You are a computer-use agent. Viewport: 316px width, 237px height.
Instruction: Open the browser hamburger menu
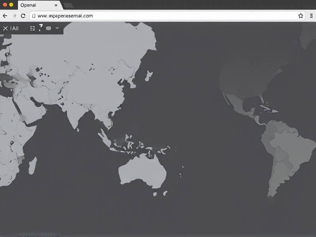(x=311, y=16)
